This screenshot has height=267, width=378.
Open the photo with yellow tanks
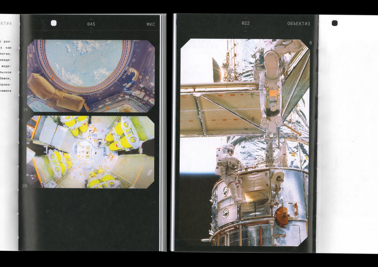point(90,152)
